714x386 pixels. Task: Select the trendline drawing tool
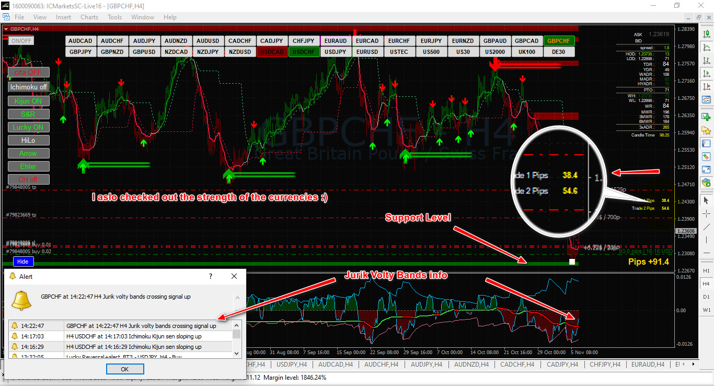tap(707, 227)
